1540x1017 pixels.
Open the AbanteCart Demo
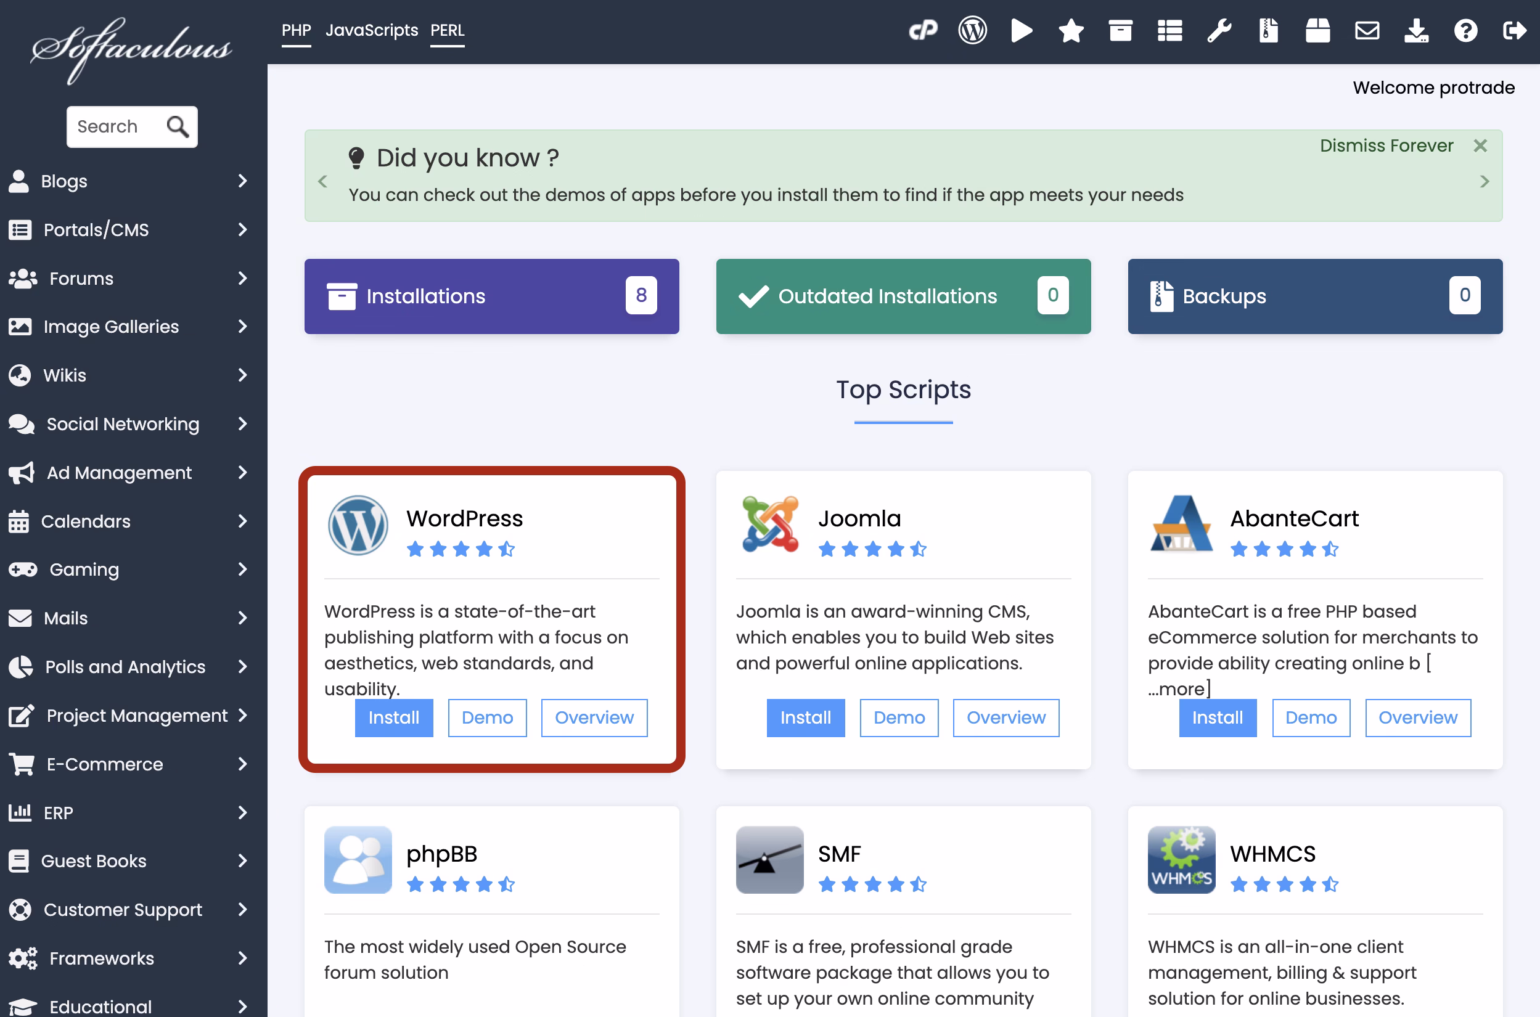1311,717
